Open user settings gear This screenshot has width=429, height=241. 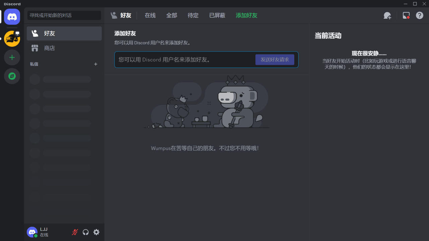tap(97, 232)
